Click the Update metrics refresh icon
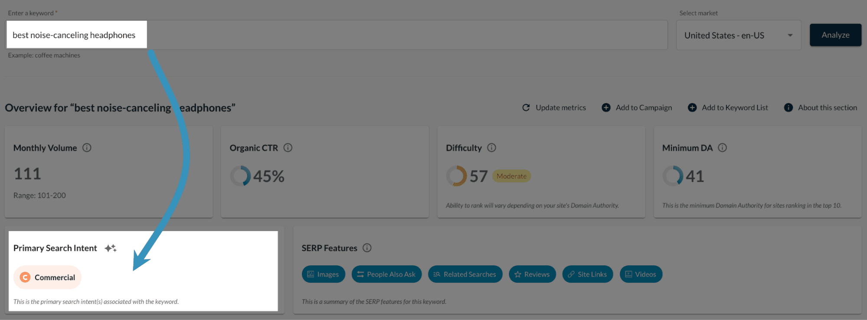Screen dimensions: 867x320 [526, 108]
